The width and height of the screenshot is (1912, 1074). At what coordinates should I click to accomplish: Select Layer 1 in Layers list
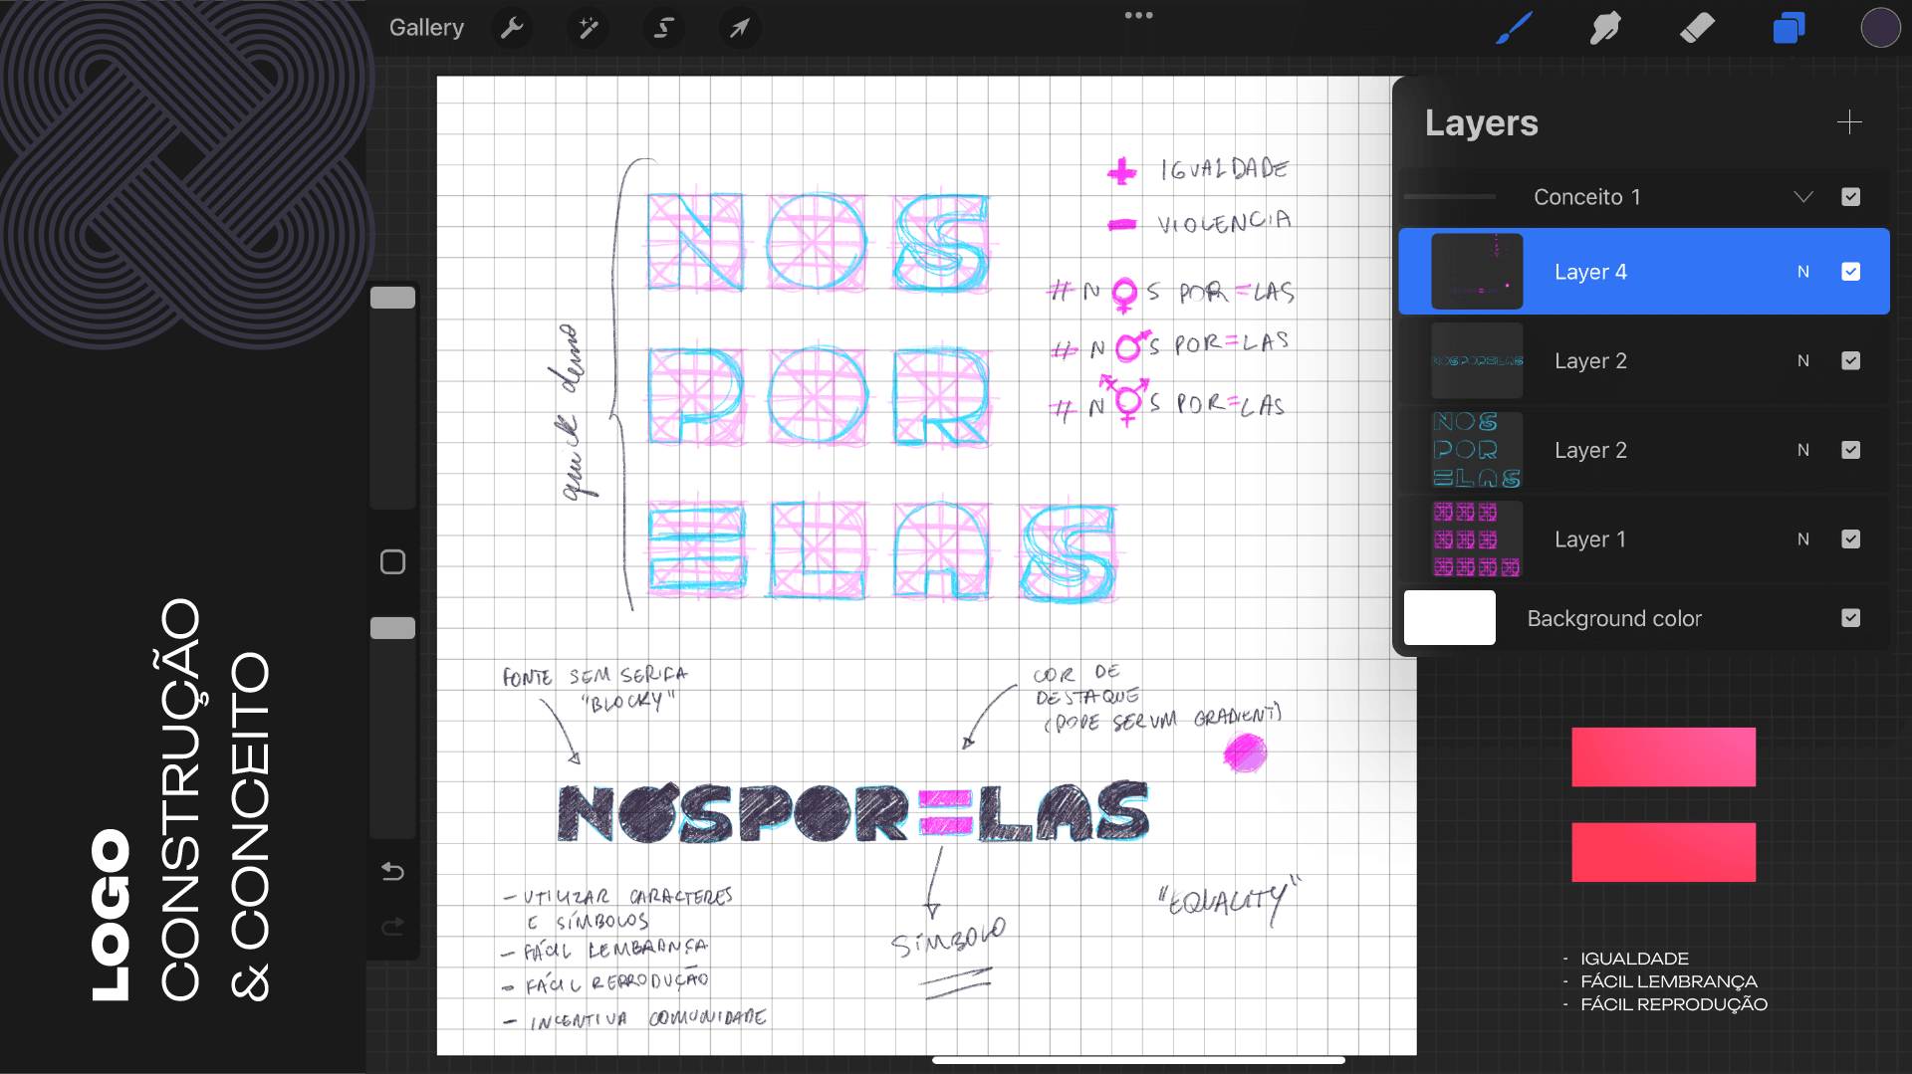coord(1590,539)
